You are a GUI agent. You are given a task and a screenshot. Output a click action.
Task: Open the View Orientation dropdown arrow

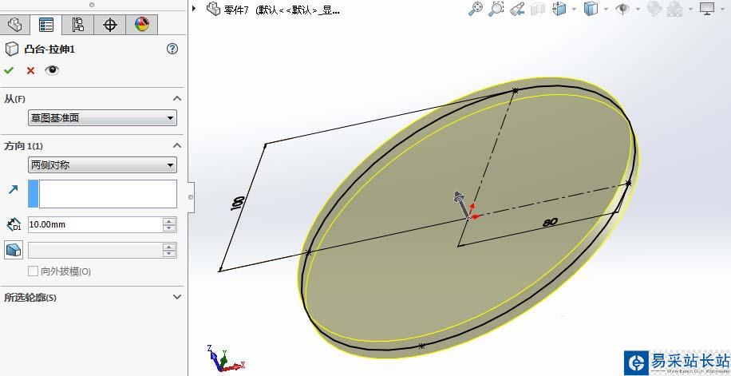point(574,9)
